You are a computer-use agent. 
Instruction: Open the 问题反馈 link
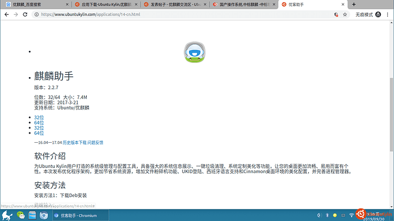95,143
